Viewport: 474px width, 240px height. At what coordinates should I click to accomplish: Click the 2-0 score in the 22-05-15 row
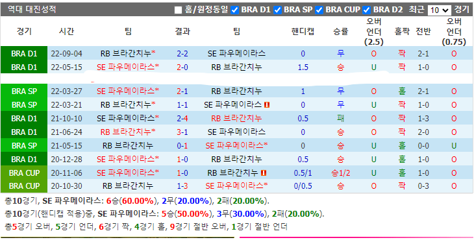[182, 67]
